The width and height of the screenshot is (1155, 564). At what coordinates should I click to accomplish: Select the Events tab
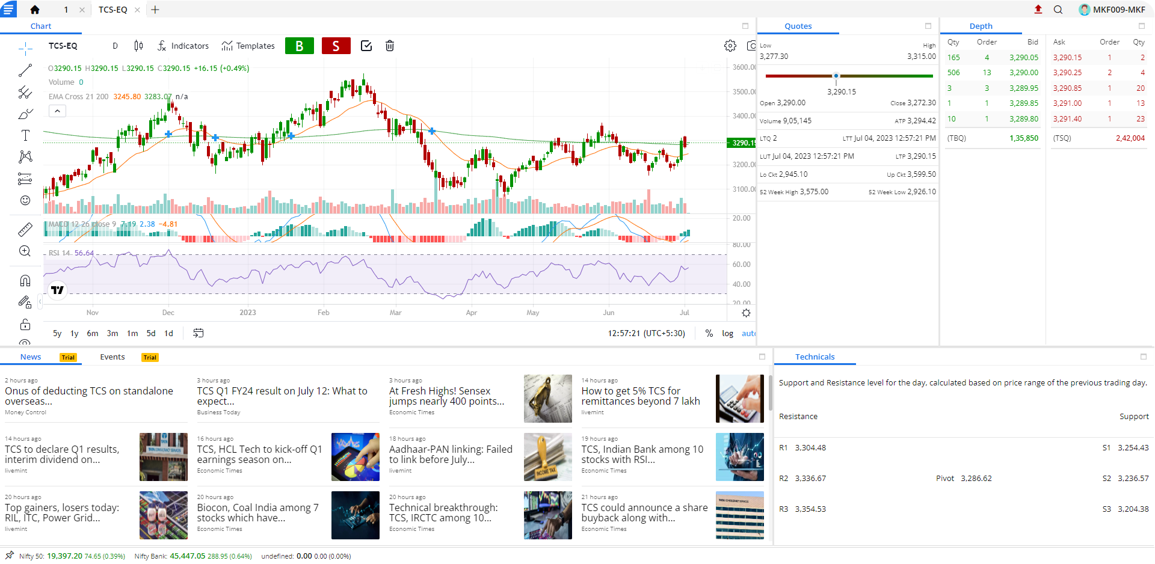click(112, 357)
